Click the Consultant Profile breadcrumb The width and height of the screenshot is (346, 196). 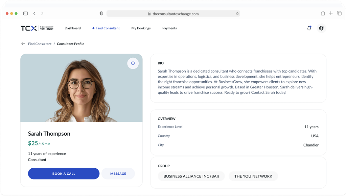coord(71,44)
